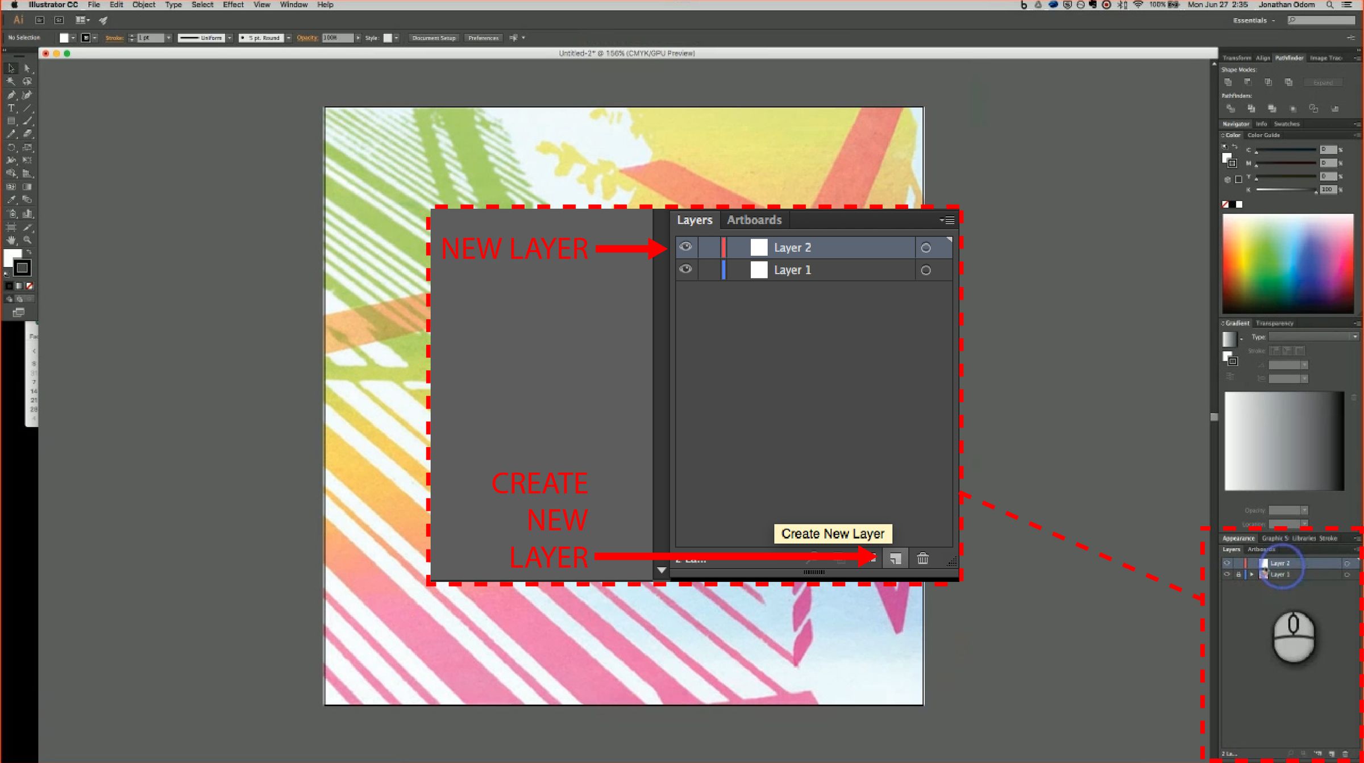Select the Zoom magnifier tool

[27, 240]
